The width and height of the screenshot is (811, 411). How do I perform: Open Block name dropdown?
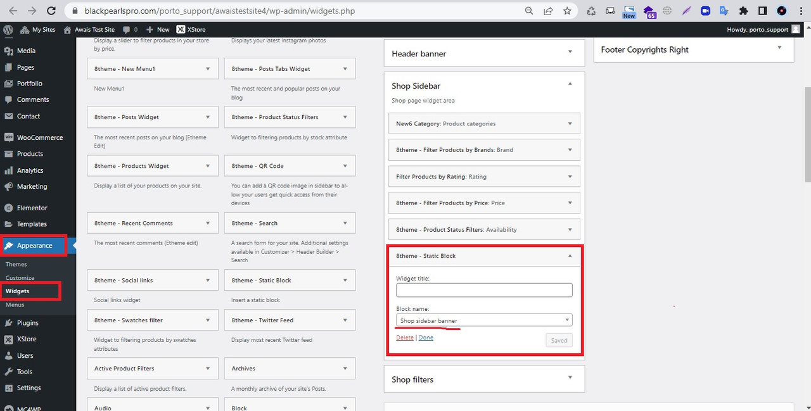pyautogui.click(x=484, y=320)
